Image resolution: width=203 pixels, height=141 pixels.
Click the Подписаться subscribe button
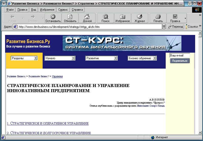[x=180, y=61]
